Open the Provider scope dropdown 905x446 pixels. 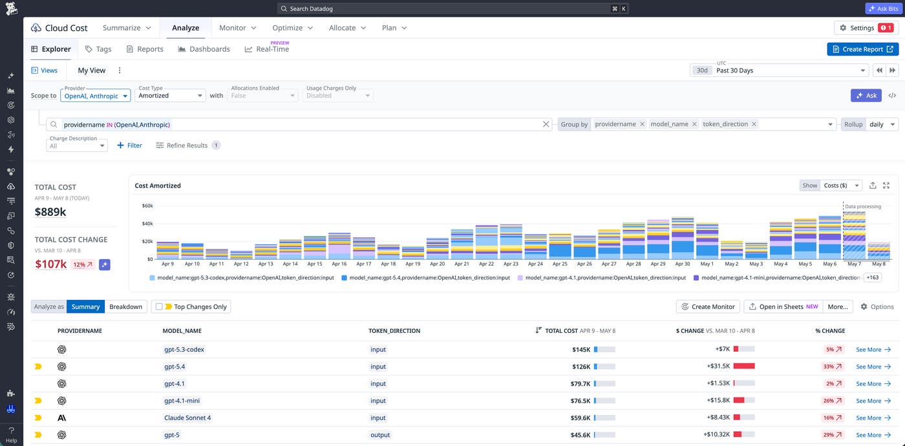pos(96,95)
